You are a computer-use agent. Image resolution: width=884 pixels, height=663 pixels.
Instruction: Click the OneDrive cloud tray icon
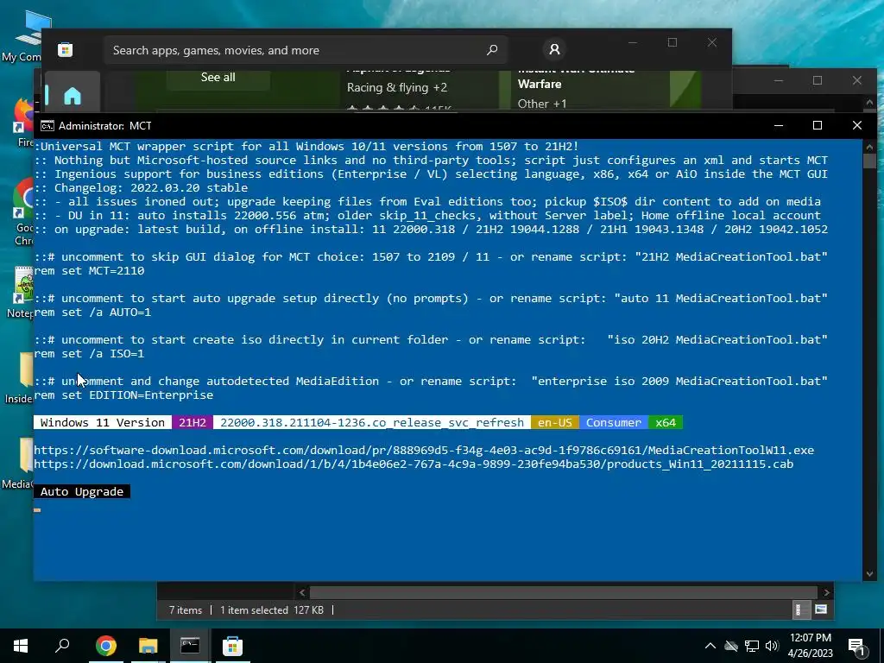pos(731,646)
